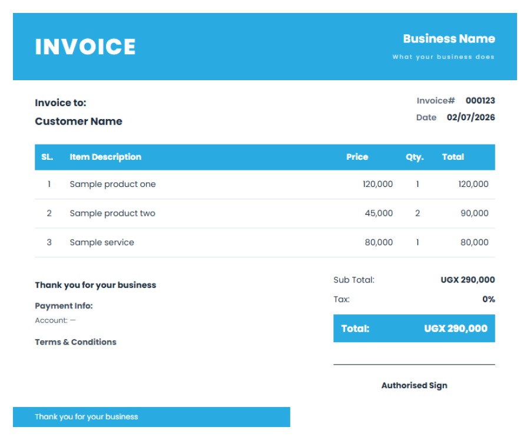Select the Customer Name text
530x440 pixels.
pyautogui.click(x=78, y=121)
